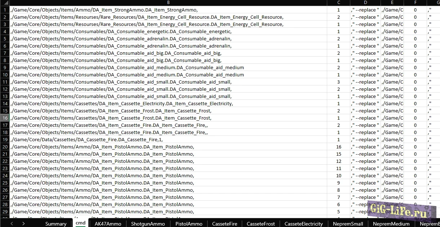
Task: Open the CasseteFrost sheet tab
Action: 261,224
